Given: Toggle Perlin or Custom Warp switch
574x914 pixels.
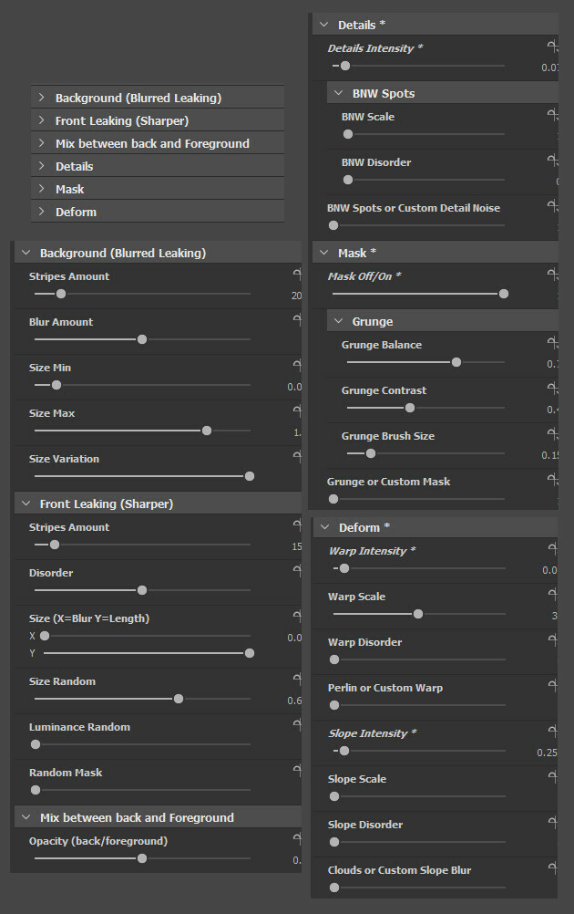Looking at the screenshot, I should pyautogui.click(x=334, y=705).
